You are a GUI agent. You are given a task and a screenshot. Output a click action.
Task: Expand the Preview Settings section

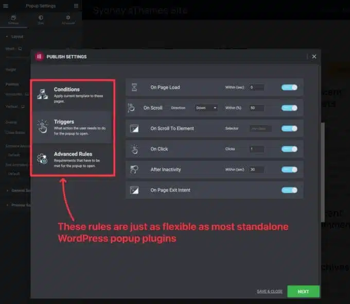(x=18, y=205)
